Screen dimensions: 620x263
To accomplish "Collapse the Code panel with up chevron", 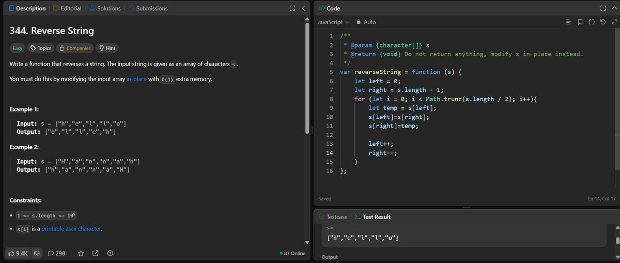I will click(x=613, y=8).
